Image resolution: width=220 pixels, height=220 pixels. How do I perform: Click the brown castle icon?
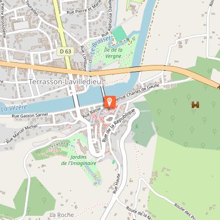195,105
